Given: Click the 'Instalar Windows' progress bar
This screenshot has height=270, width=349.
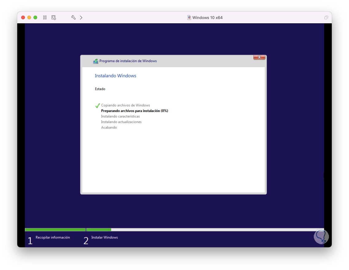Looking at the screenshot, I should coord(205,230).
